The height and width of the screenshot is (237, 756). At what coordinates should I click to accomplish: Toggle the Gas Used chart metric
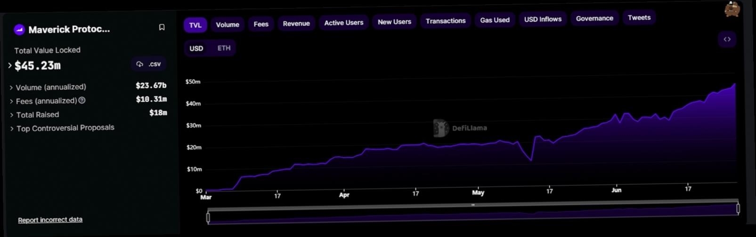[x=495, y=20]
